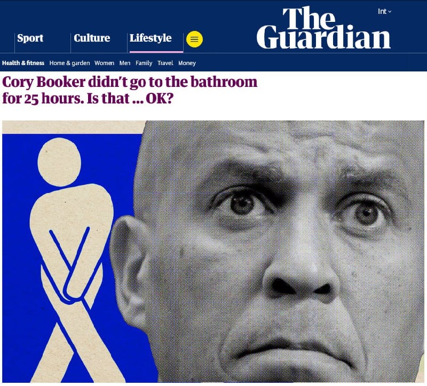
Task: Go to the Sport section
Action: [x=30, y=38]
